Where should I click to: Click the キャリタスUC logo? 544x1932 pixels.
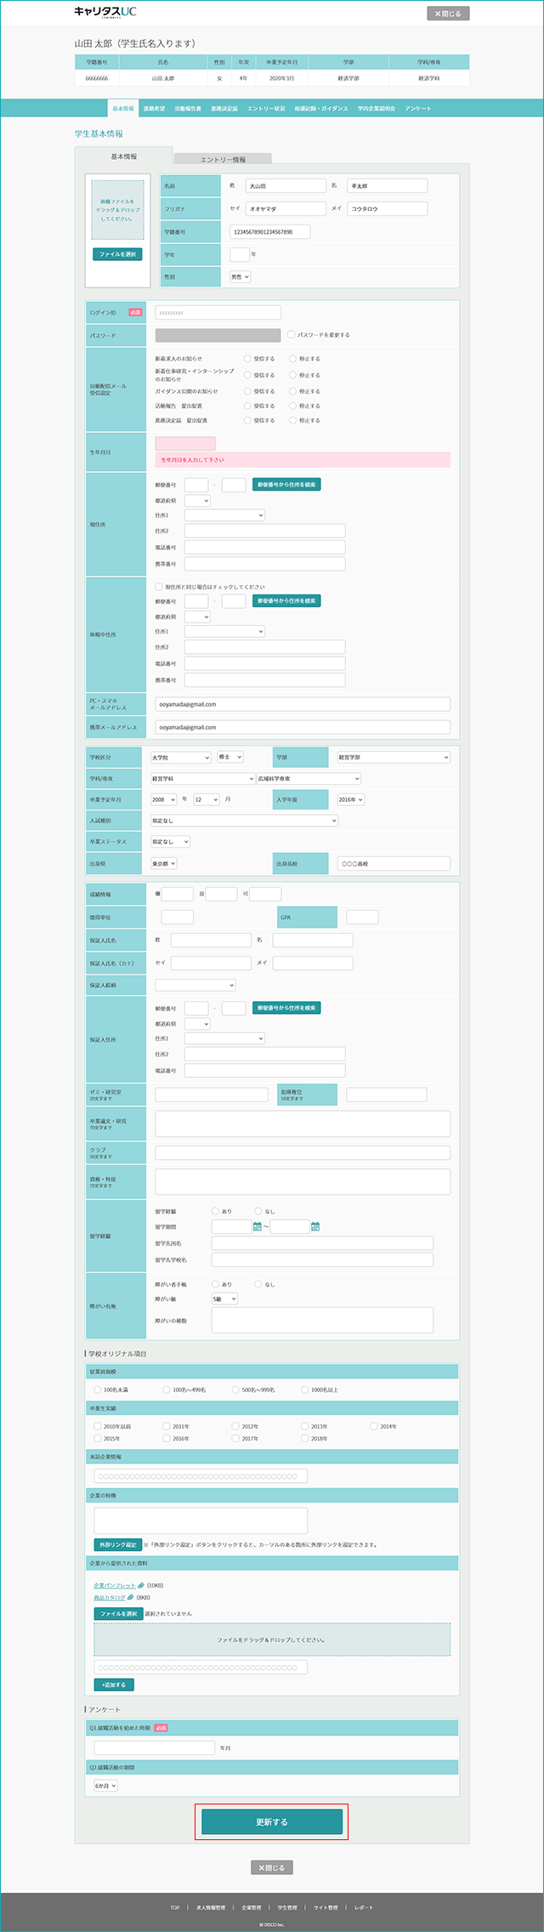click(105, 12)
